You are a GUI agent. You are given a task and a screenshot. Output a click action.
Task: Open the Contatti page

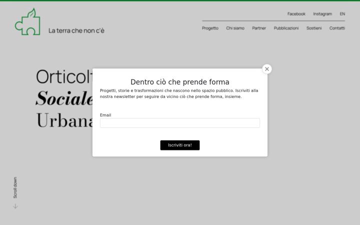click(x=337, y=28)
